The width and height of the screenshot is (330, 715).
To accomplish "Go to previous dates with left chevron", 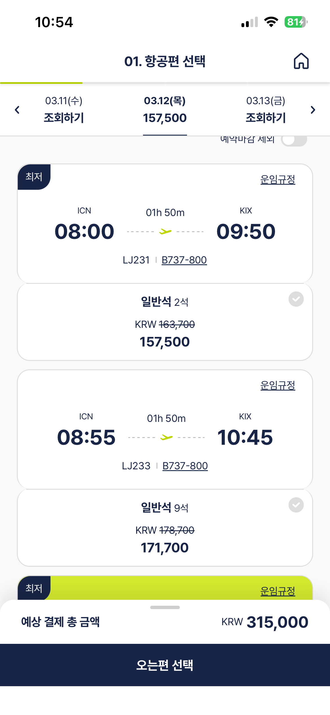I will [x=17, y=110].
